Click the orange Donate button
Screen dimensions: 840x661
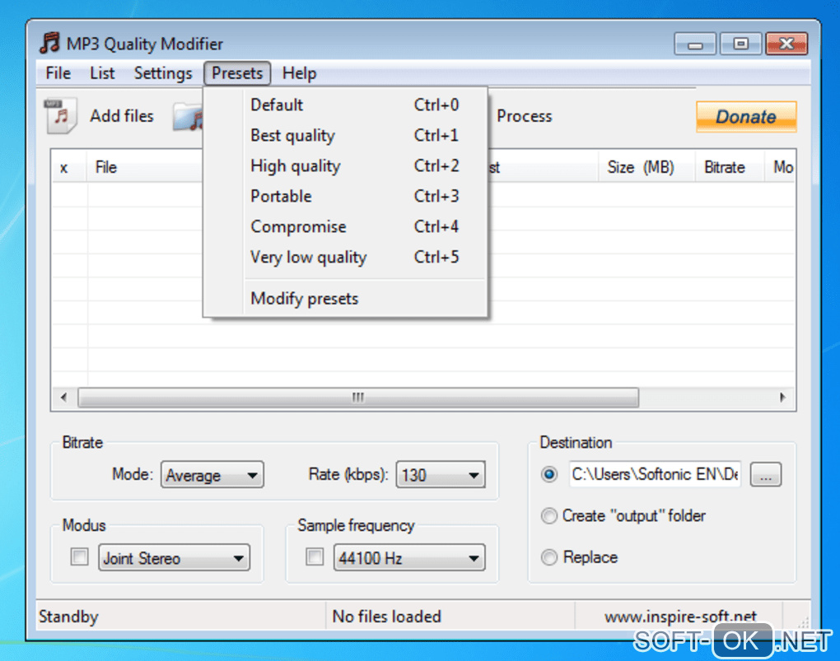[x=746, y=117]
